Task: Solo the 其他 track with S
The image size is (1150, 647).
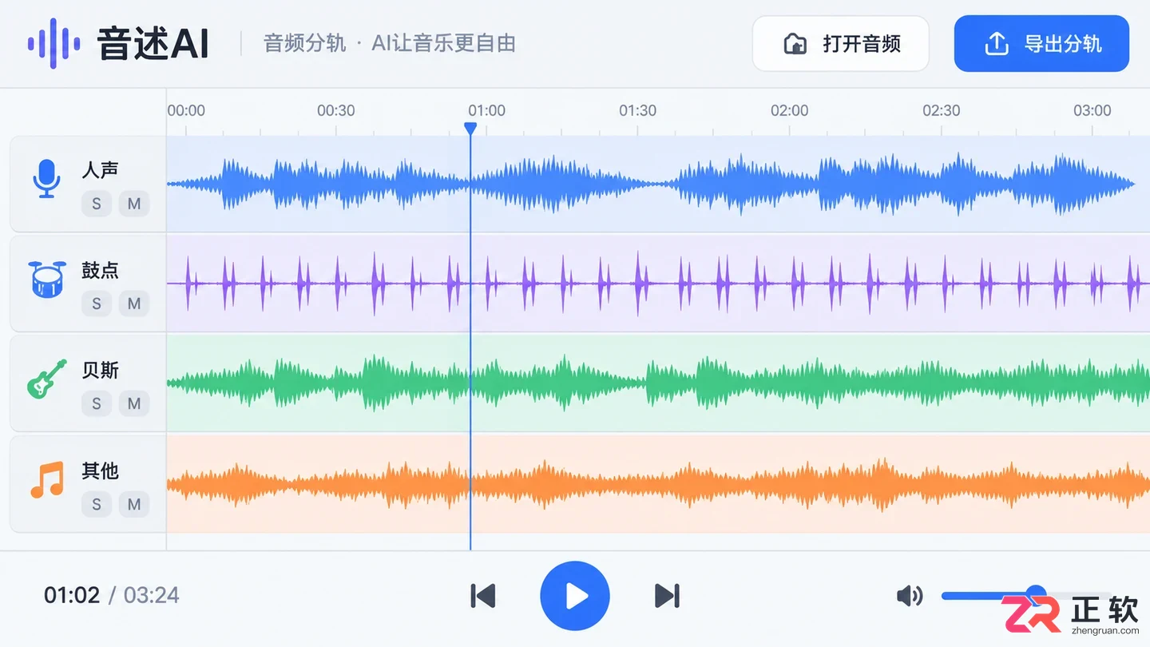Action: (97, 504)
